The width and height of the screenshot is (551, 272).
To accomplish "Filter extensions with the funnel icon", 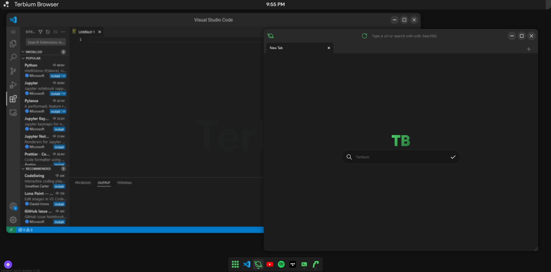I will click(x=40, y=32).
